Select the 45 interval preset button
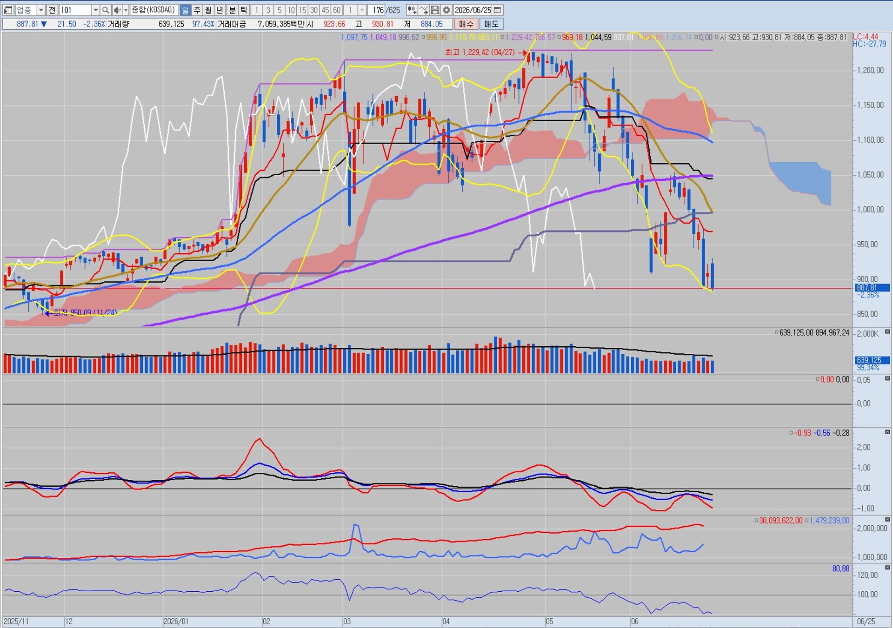Image resolution: width=893 pixels, height=628 pixels. [x=326, y=10]
